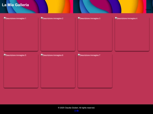The height and width of the screenshot is (114, 153).
Task: Open the Descrizione immagine 5 gallery card
Action: 21,71
